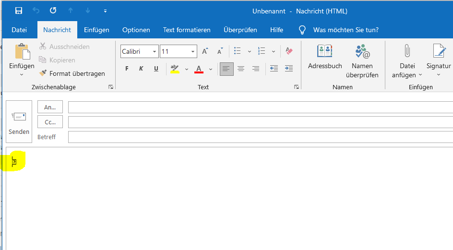Image resolution: width=453 pixels, height=250 pixels.
Task: Click the Undo arrow in the quick access toolbar
Action: click(x=36, y=11)
